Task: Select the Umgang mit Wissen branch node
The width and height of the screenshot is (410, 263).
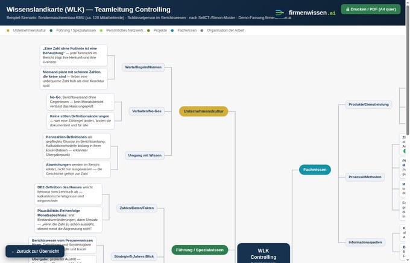Action: 145,155
